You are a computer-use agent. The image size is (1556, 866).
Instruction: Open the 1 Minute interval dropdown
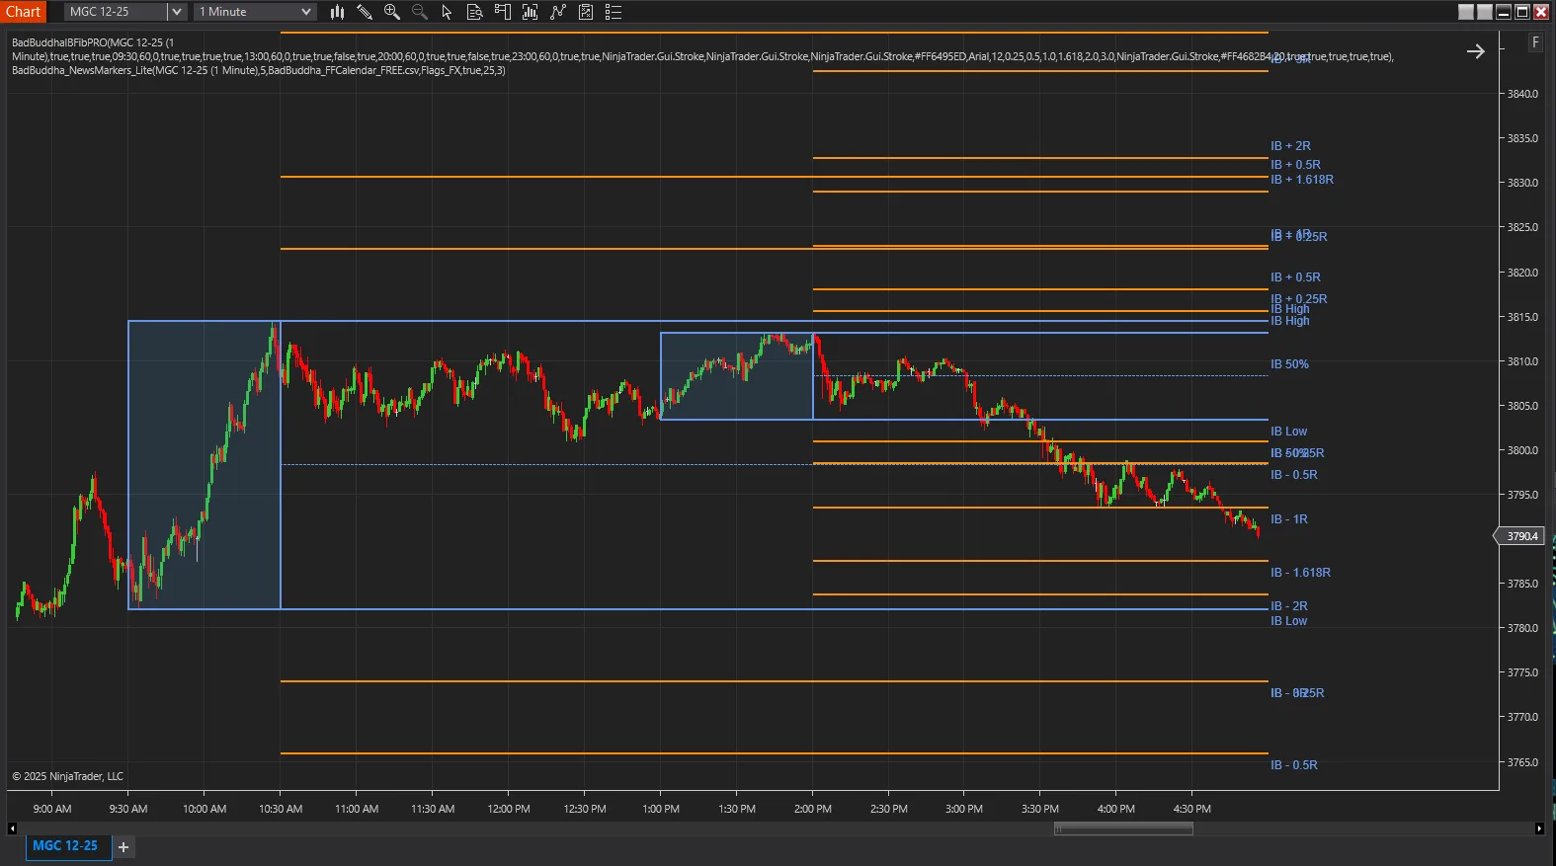pos(255,12)
